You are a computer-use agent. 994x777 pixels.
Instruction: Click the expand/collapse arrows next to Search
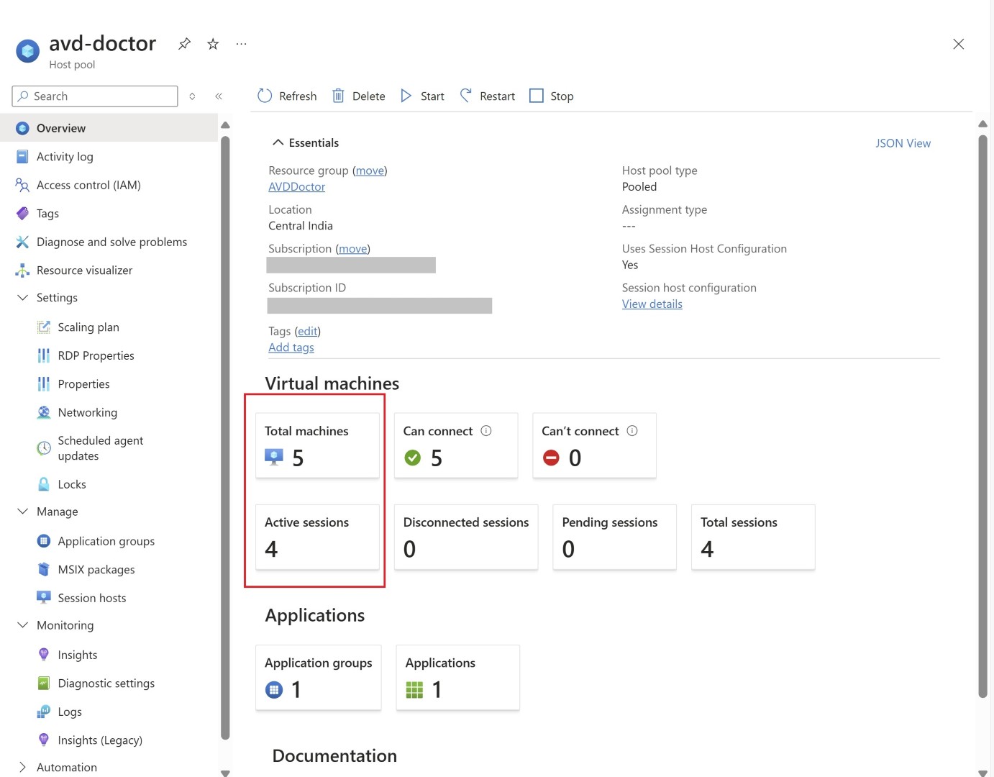point(192,96)
